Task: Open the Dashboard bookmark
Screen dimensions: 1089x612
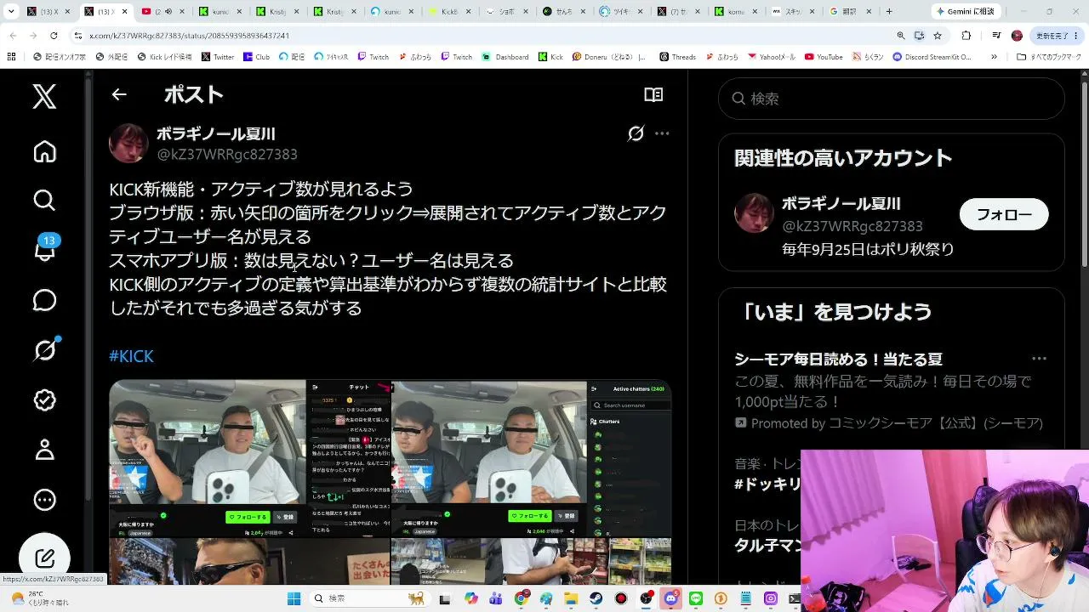Action: (505, 57)
